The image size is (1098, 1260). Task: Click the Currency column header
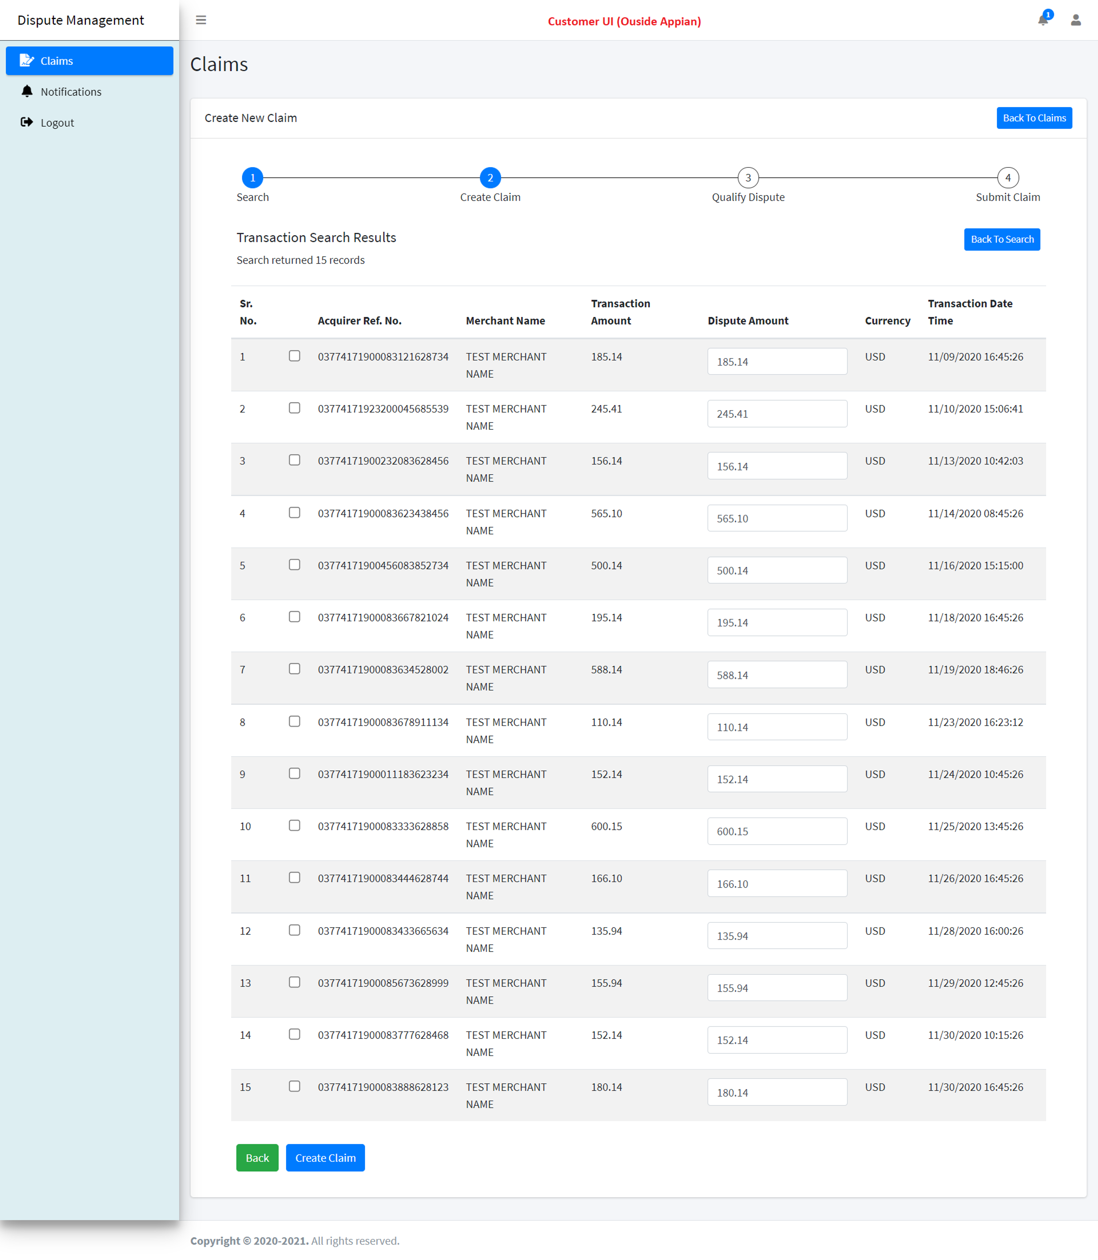(887, 321)
